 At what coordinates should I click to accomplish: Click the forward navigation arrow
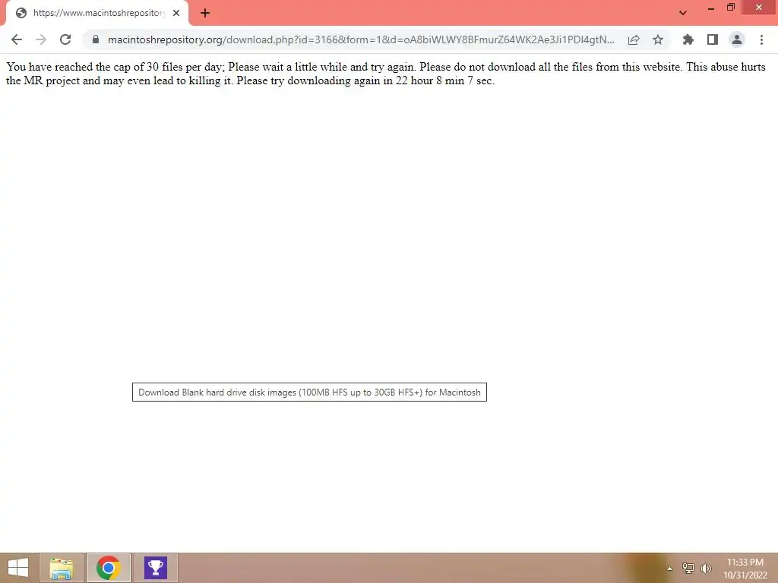point(41,39)
